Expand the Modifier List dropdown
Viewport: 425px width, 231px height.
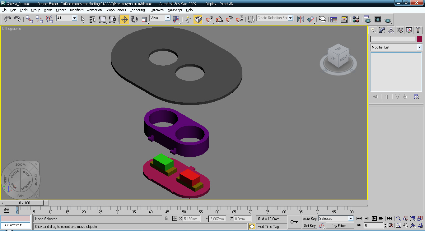(419, 47)
